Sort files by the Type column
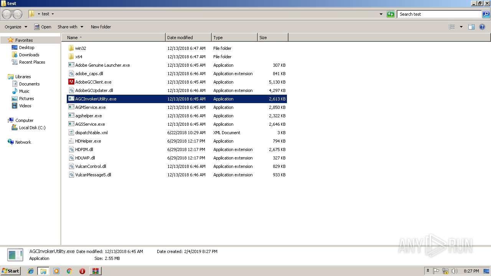 click(x=234, y=38)
